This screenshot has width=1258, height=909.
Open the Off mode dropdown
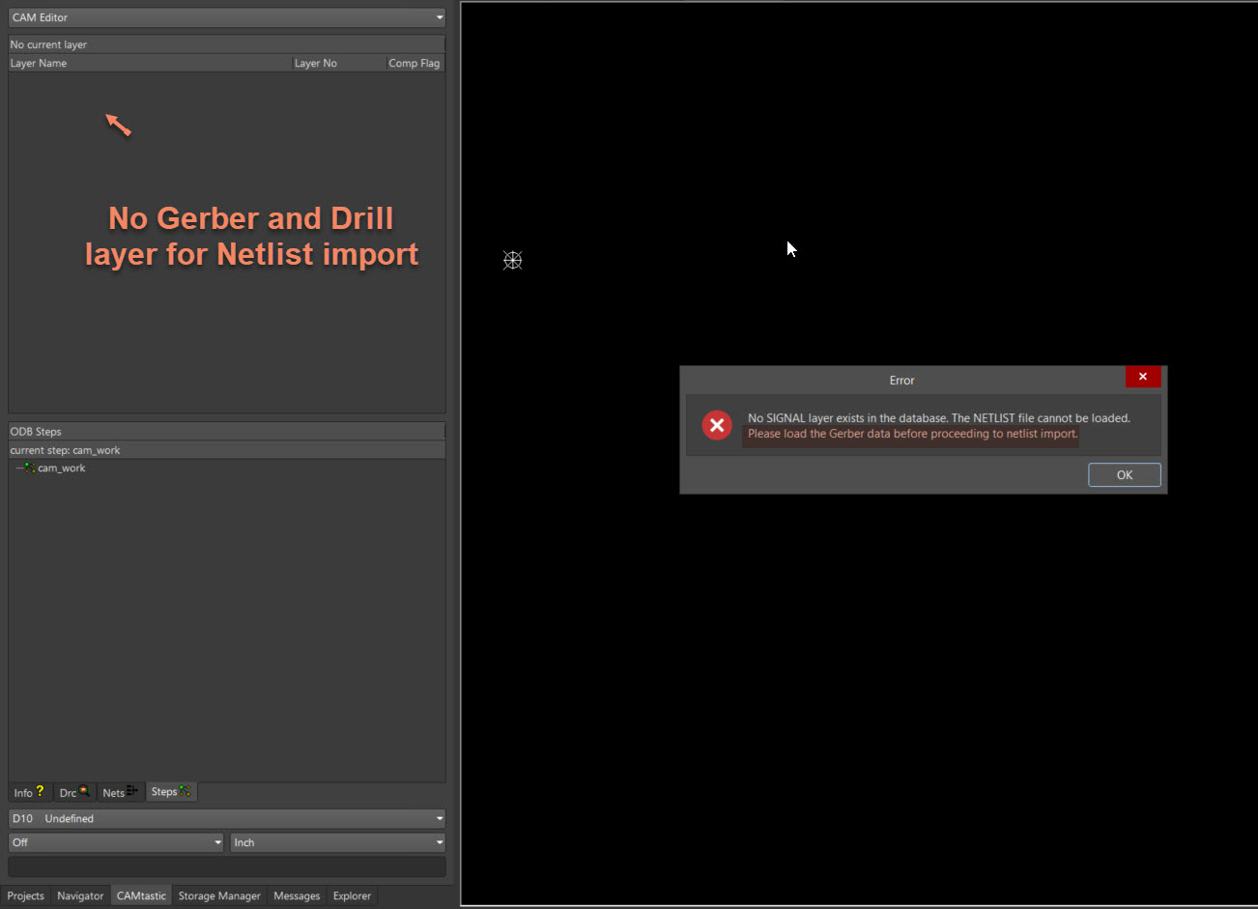[116, 842]
